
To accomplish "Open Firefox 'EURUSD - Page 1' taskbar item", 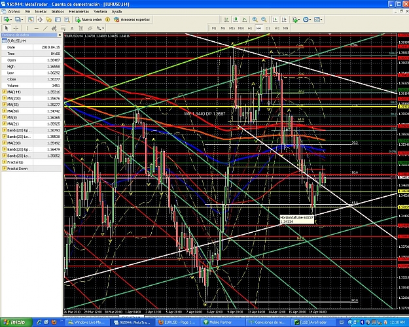I will 177,322.
